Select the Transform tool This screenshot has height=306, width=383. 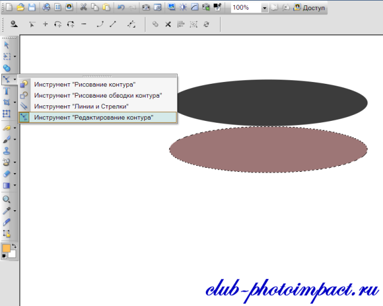click(x=7, y=113)
